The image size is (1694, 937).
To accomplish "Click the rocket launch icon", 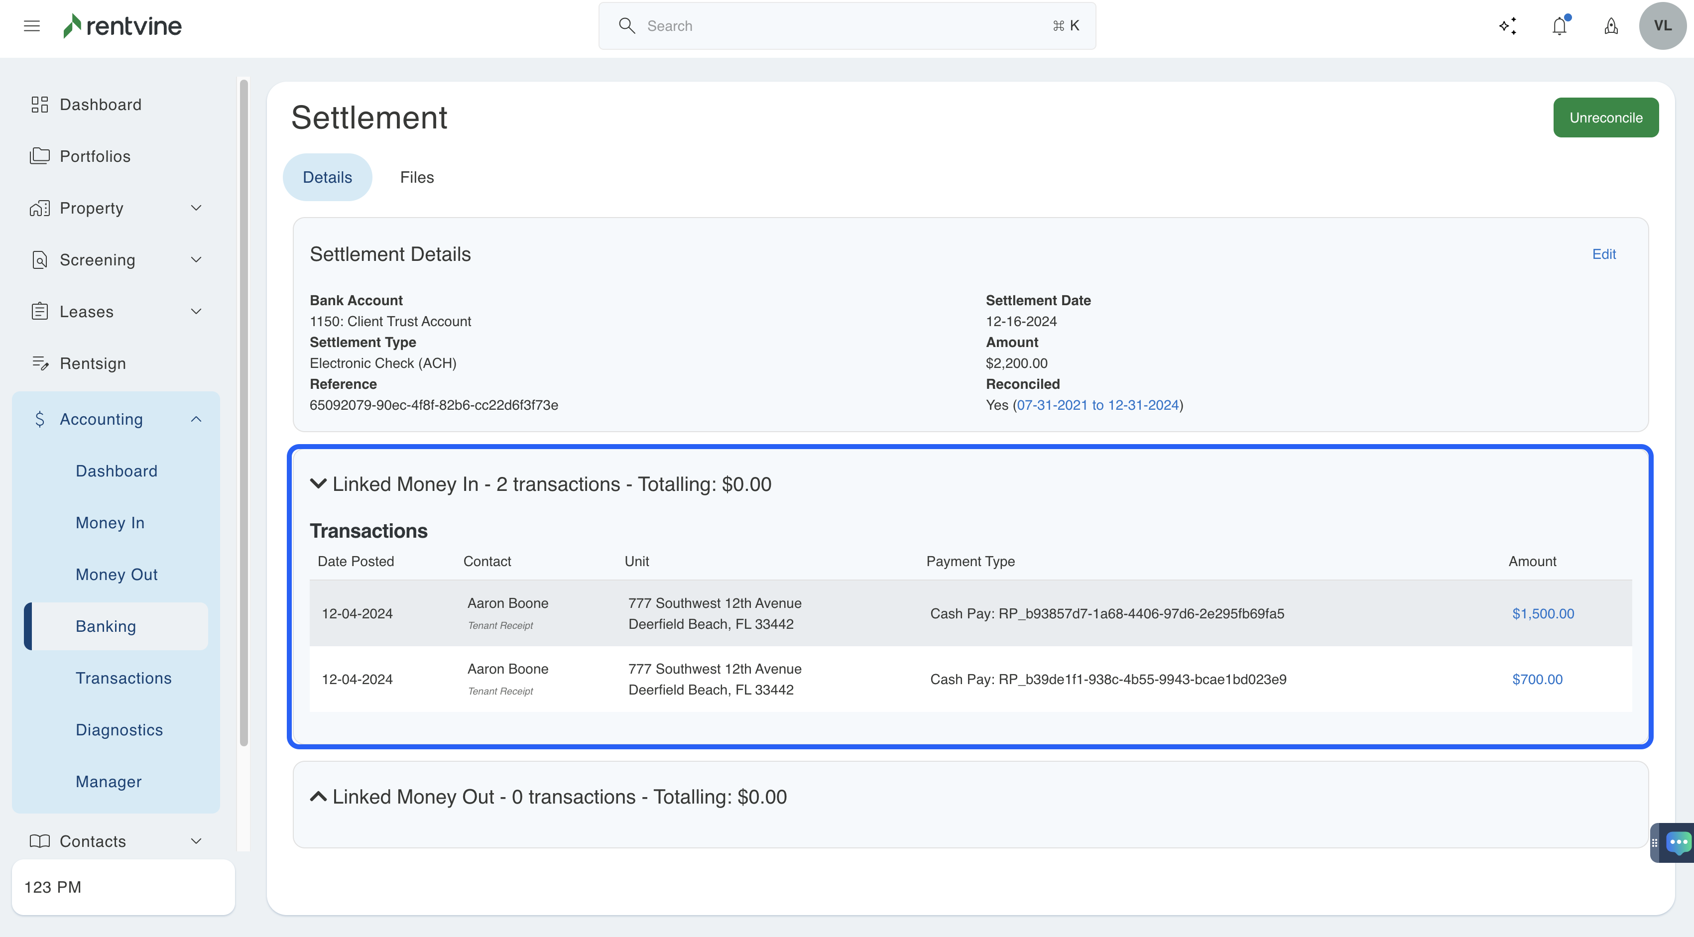I will point(1611,26).
